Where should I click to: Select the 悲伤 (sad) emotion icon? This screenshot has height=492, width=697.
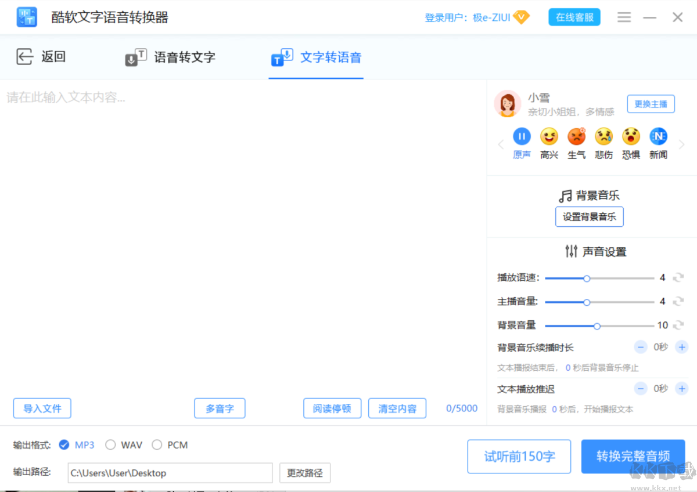603,136
